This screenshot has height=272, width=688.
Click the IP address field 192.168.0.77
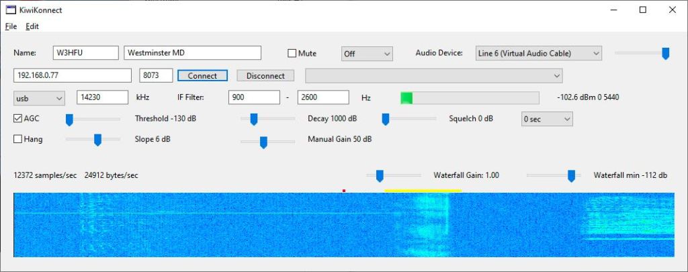[73, 76]
